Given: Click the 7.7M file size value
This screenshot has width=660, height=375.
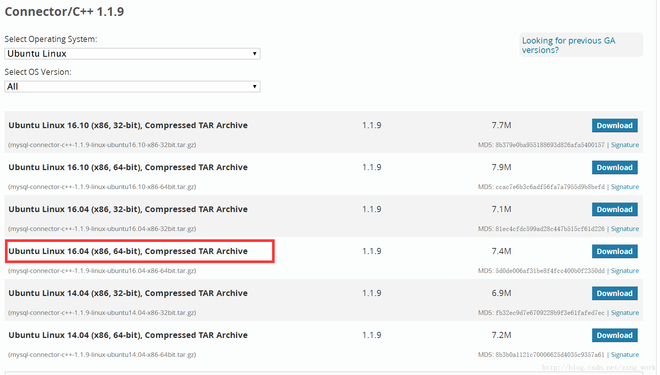Looking at the screenshot, I should tap(502, 126).
